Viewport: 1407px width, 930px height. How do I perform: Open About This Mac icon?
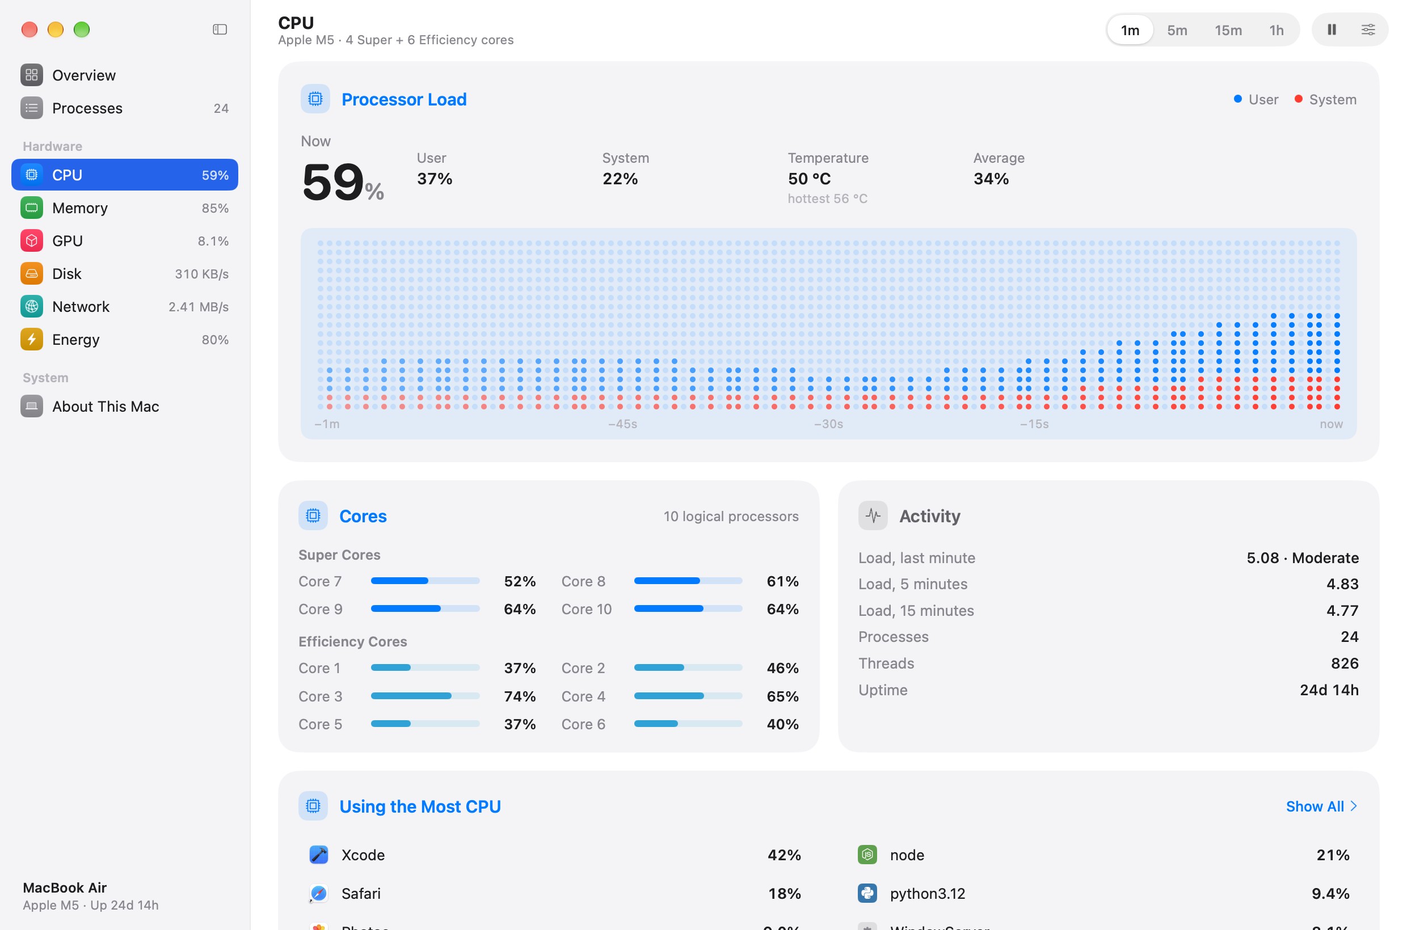31,406
